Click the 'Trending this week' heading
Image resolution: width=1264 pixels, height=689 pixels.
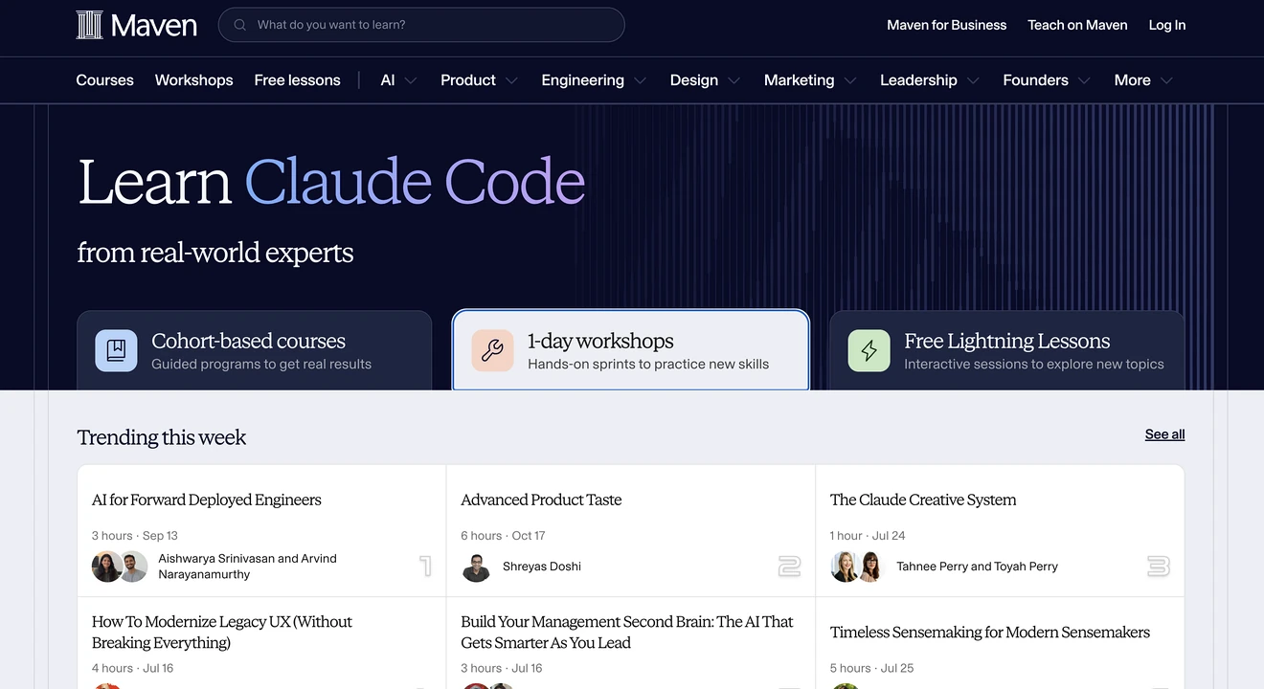162,437
